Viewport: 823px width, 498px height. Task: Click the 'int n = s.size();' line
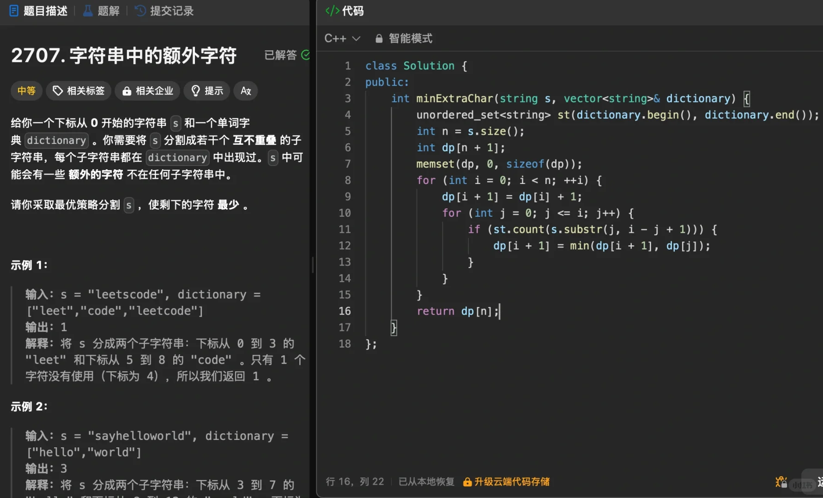[471, 131]
